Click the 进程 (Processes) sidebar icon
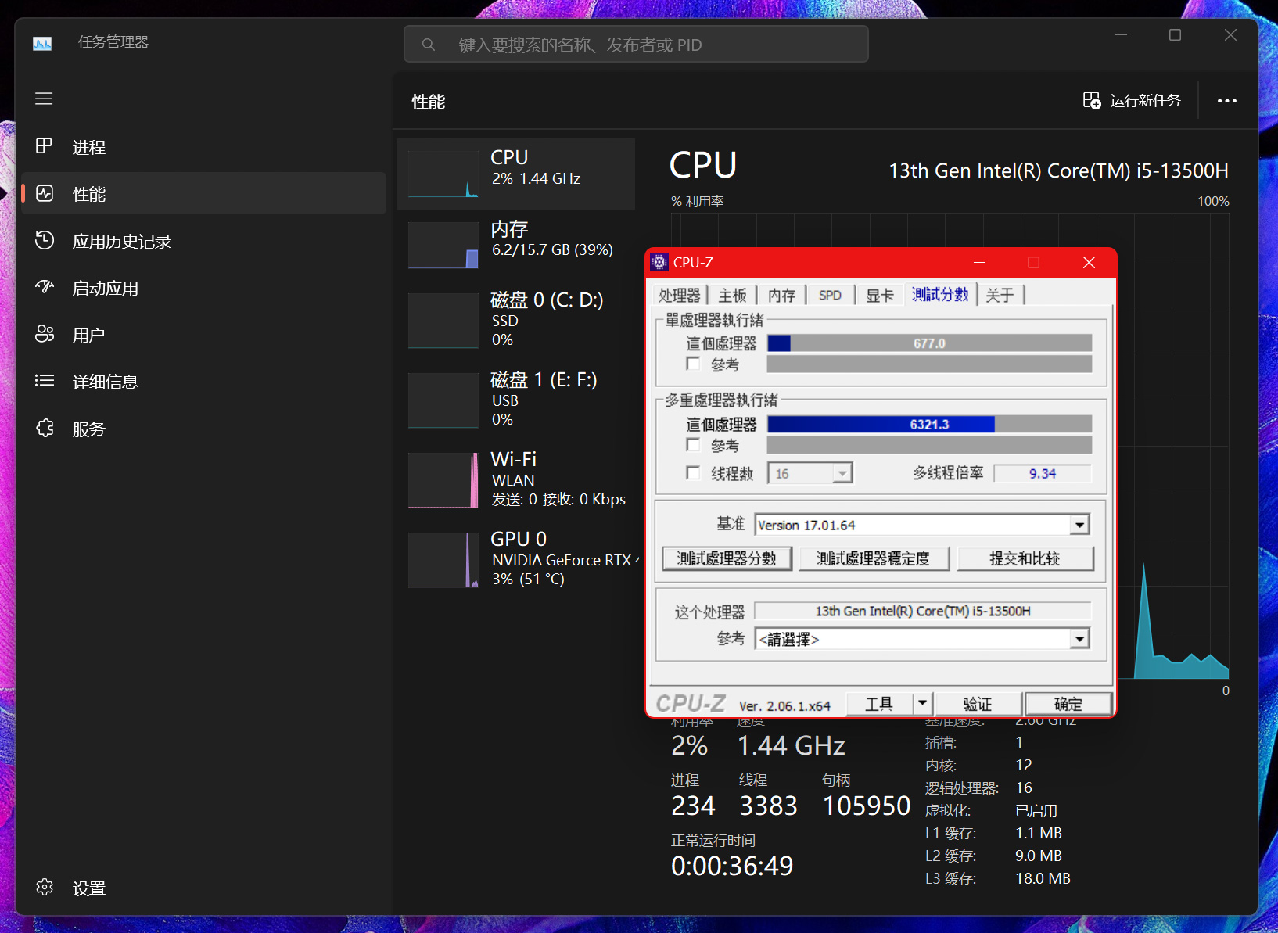 (x=45, y=146)
